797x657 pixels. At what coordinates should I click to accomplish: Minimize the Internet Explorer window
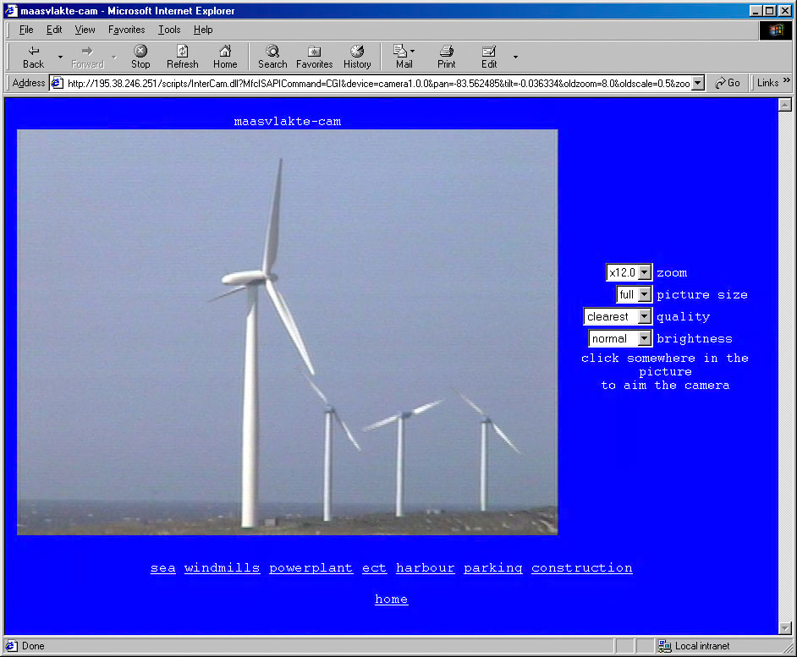pyautogui.click(x=756, y=11)
